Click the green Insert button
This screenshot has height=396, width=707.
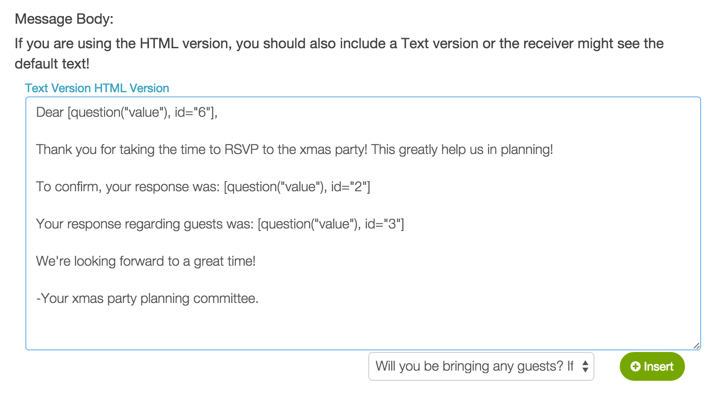652,366
